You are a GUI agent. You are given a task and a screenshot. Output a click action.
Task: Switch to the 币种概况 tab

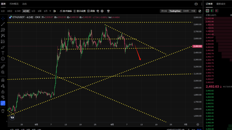14,4
